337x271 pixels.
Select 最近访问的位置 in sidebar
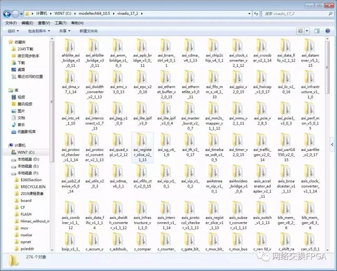[x=27, y=76]
